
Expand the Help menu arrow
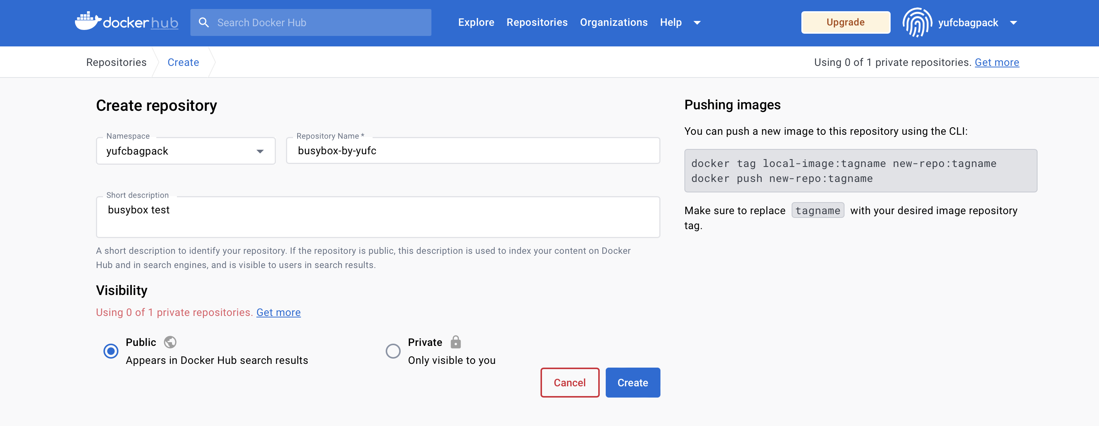pos(697,22)
